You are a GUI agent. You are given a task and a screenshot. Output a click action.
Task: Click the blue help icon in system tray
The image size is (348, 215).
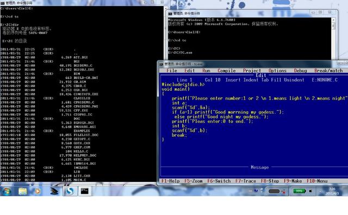click(x=256, y=191)
